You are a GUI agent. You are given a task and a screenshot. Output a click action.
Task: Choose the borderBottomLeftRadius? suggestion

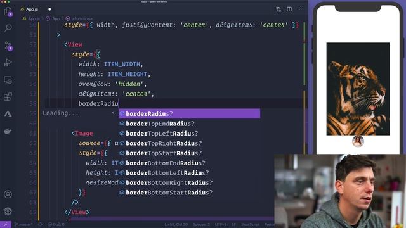(189, 173)
